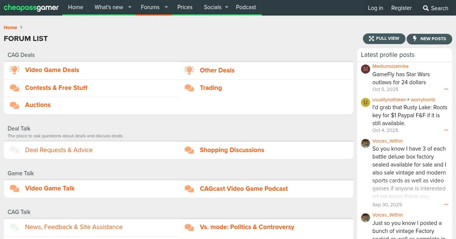This screenshot has width=456, height=239.
Task: Click the chat icon beside Shopping Discussions
Action: click(x=189, y=150)
